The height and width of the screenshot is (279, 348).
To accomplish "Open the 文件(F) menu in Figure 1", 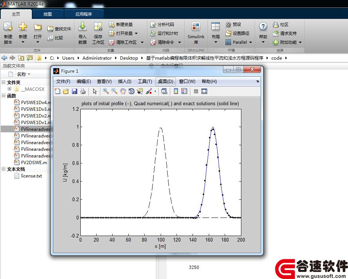I will click(x=63, y=82).
